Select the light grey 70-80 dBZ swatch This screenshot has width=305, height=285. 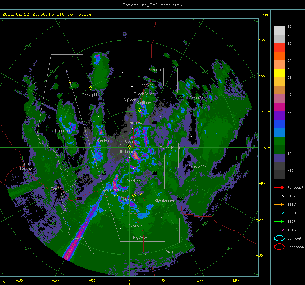coord(279,31)
